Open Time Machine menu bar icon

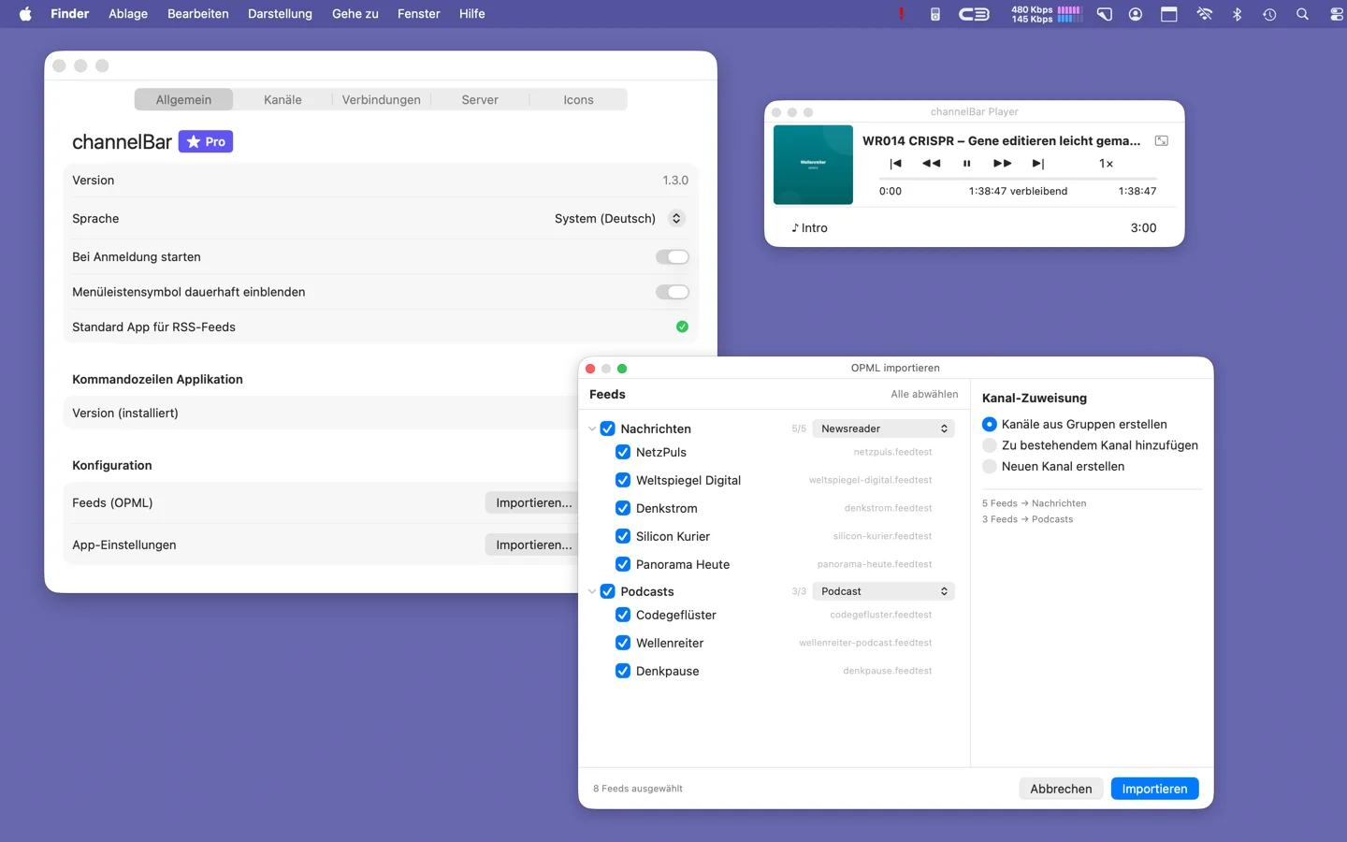[1268, 14]
